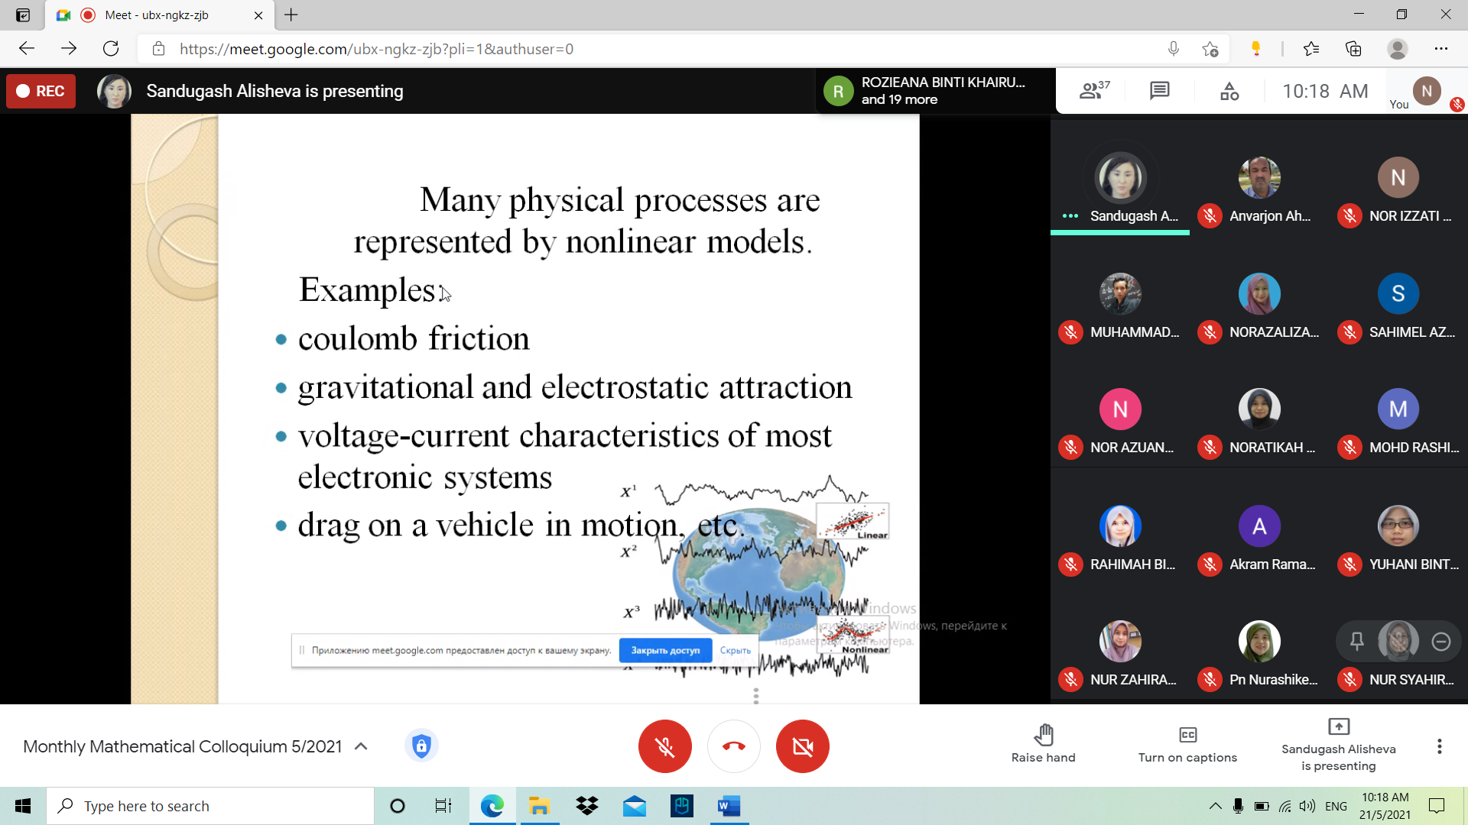Open the chat panel icon
The image size is (1468, 825).
[x=1159, y=91]
